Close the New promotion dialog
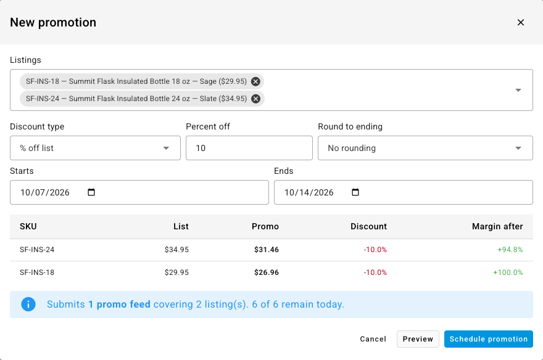Image resolution: width=543 pixels, height=360 pixels. tap(521, 22)
